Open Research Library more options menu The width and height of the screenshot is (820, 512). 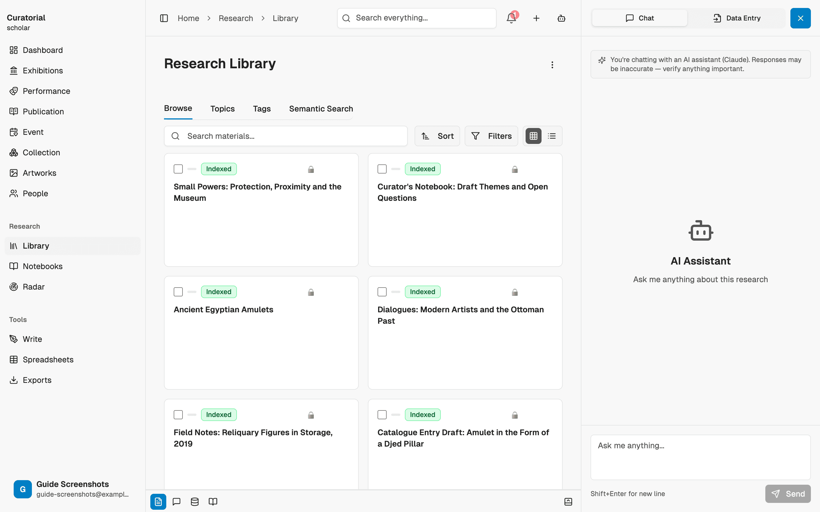click(x=552, y=65)
